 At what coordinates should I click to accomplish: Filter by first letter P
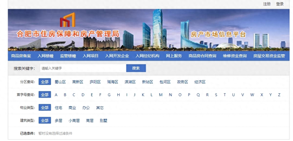coord(189,95)
